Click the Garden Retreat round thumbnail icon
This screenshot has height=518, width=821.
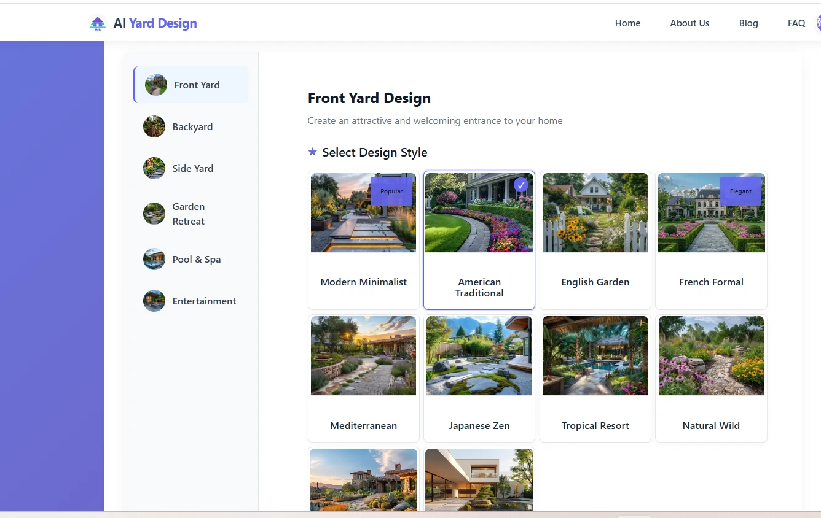[x=154, y=214]
